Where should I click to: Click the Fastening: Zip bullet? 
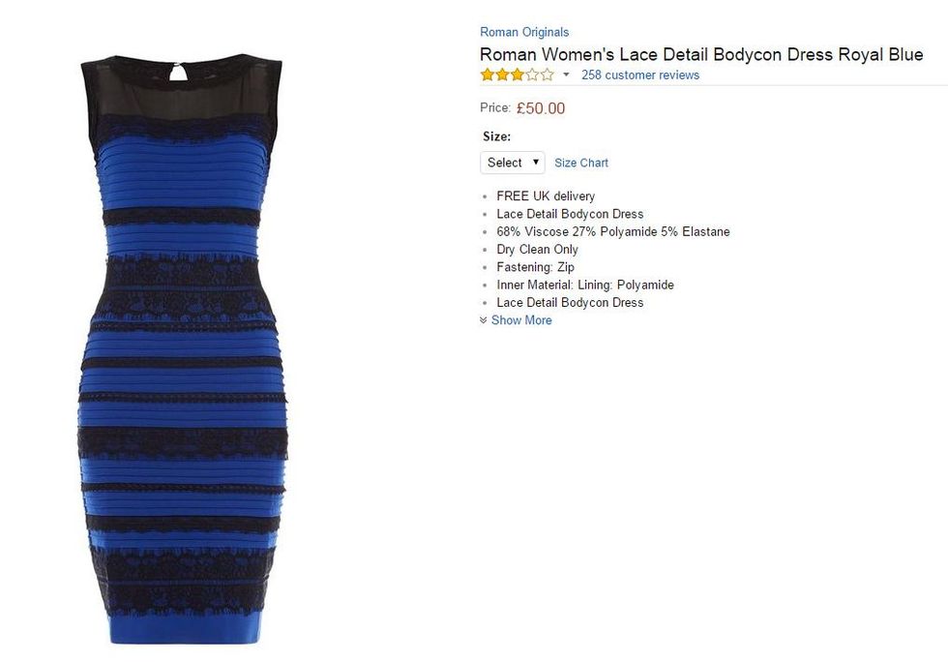coord(535,267)
